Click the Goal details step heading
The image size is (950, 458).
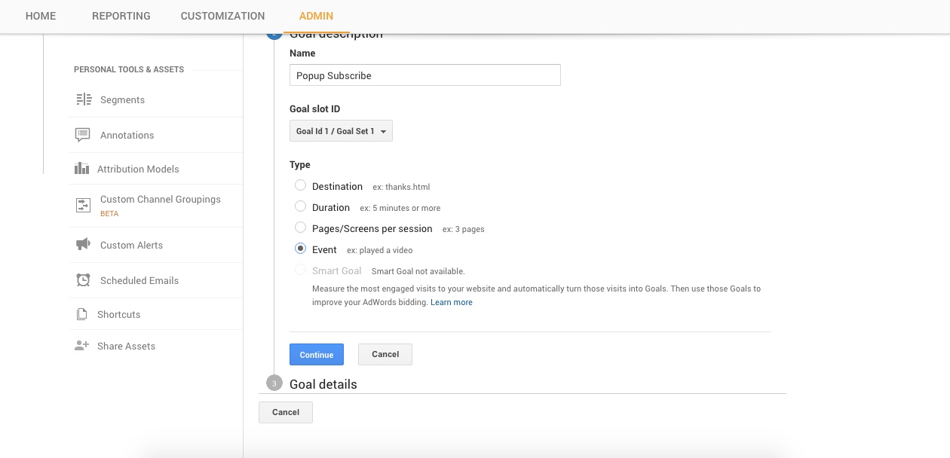[323, 384]
